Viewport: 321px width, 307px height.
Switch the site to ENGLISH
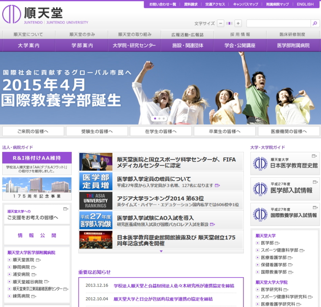[305, 4]
